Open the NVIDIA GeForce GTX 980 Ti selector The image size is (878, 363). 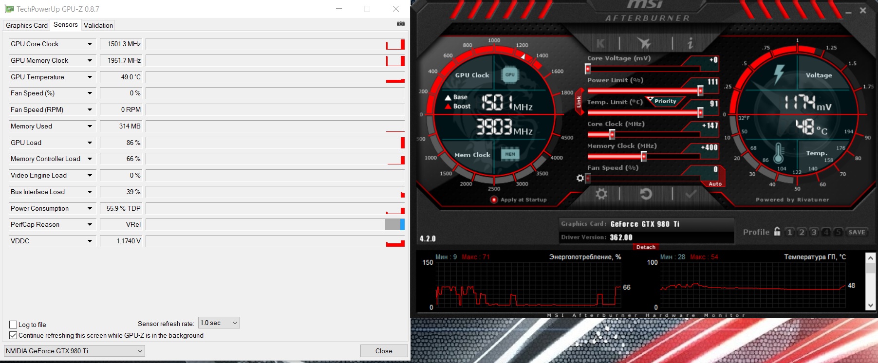(75, 351)
